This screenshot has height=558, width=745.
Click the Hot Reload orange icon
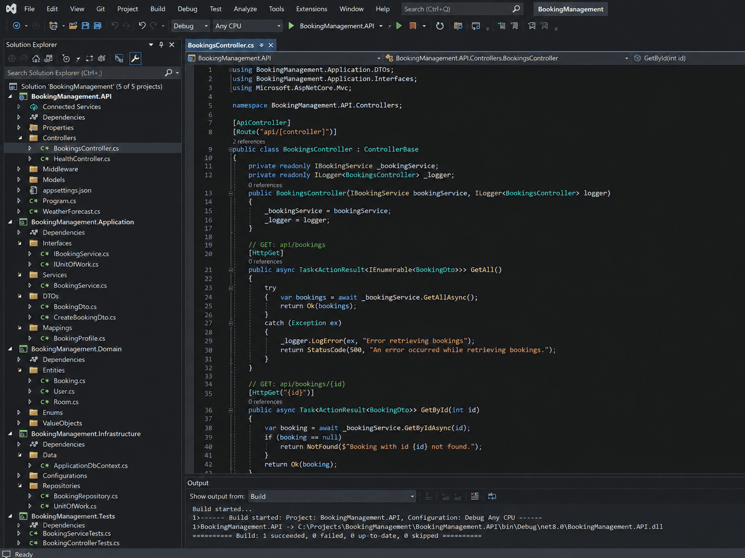(413, 26)
